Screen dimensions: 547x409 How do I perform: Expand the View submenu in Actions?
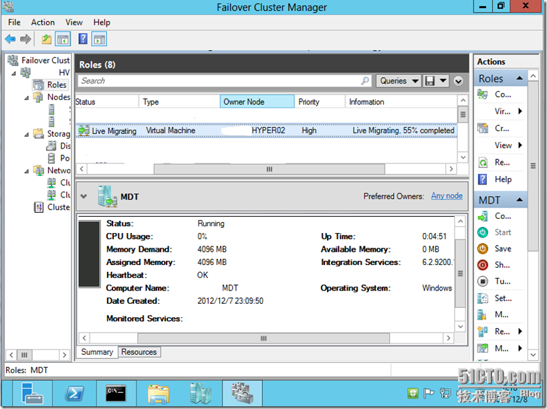click(x=520, y=145)
